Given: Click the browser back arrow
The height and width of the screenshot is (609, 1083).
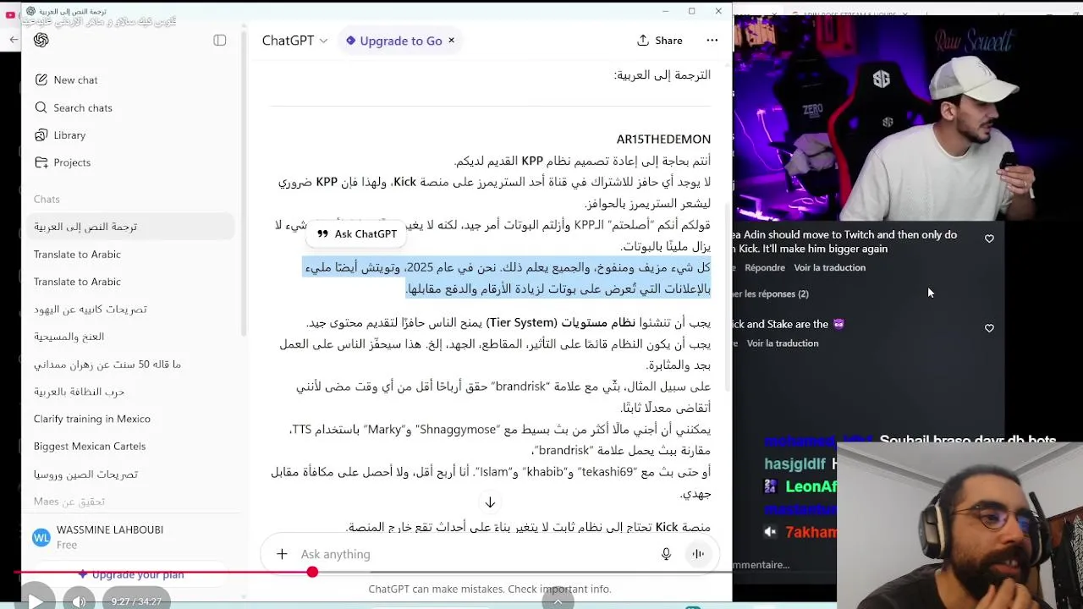Looking at the screenshot, I should [14, 40].
